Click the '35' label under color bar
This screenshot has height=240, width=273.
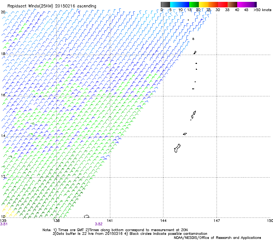[x=227, y=10]
